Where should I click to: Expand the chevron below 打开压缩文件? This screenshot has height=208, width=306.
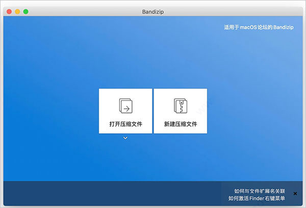click(x=125, y=138)
